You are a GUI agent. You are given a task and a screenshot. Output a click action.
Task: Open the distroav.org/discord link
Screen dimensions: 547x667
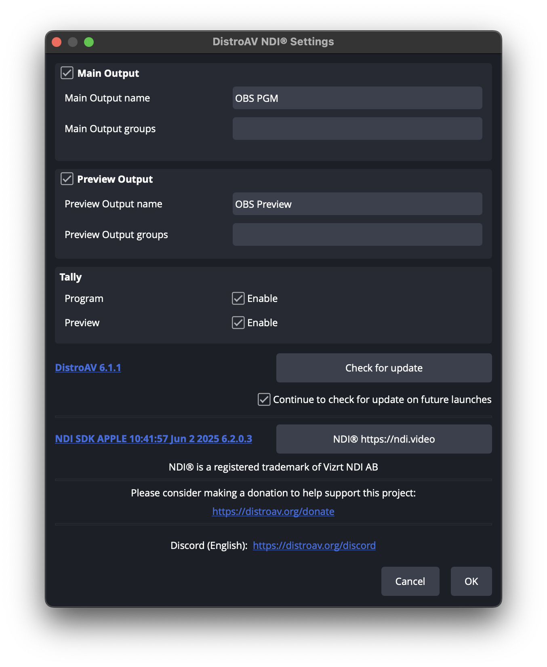tap(314, 545)
